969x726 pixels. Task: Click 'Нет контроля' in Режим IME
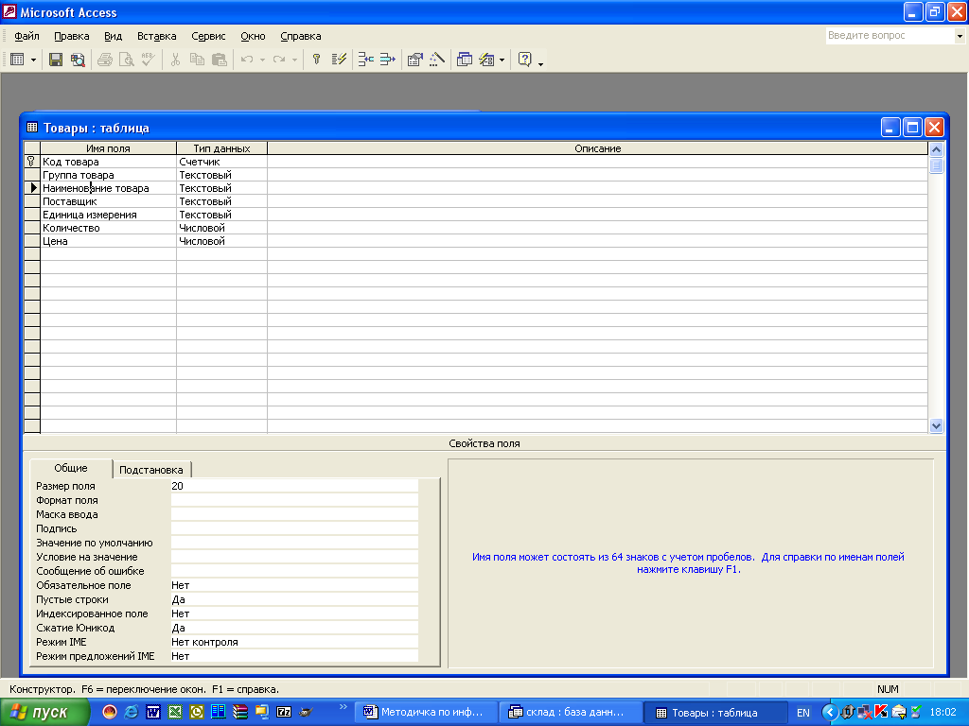tap(294, 642)
